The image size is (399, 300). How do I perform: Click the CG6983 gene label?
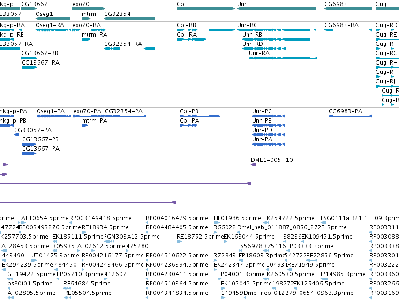point(335,4)
